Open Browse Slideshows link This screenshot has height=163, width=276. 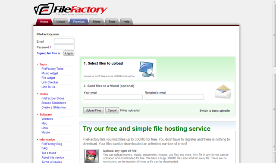point(53,103)
